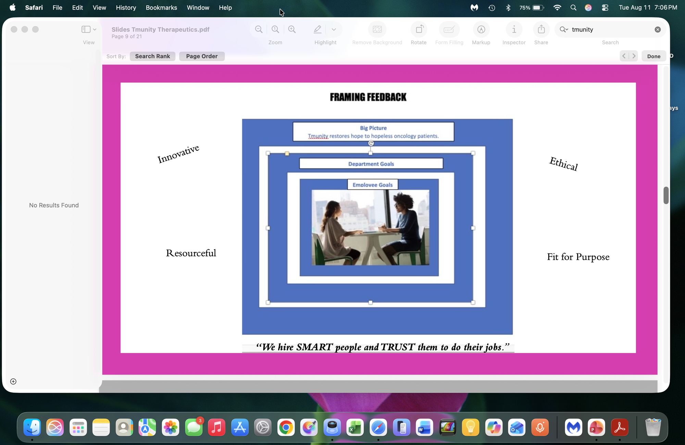The width and height of the screenshot is (685, 445).
Task: Click the SMART people quote at slide bottom
Action: pyautogui.click(x=383, y=347)
